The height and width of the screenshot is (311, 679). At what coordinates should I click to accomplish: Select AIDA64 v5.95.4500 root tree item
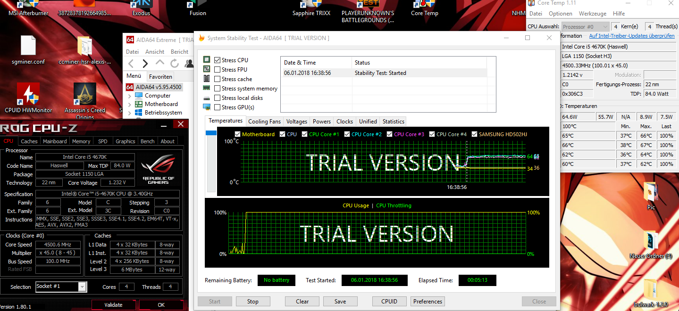(154, 87)
